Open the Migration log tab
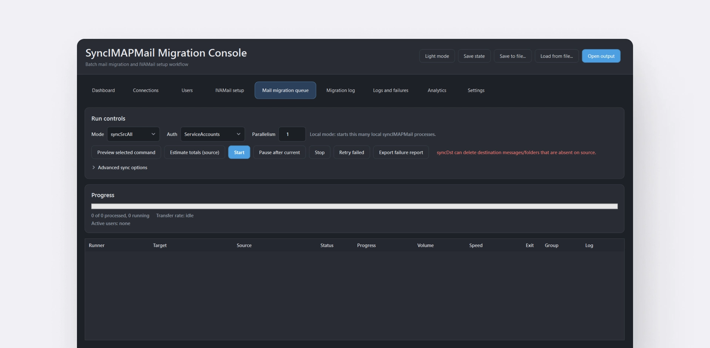 coord(340,90)
